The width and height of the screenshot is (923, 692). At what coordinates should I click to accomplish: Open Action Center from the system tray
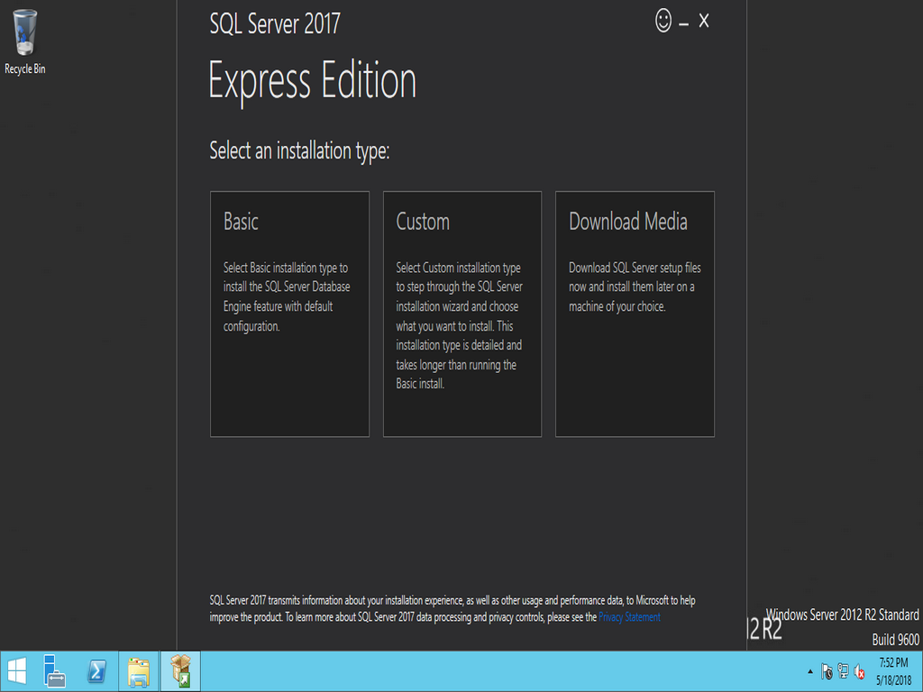pyautogui.click(x=826, y=671)
